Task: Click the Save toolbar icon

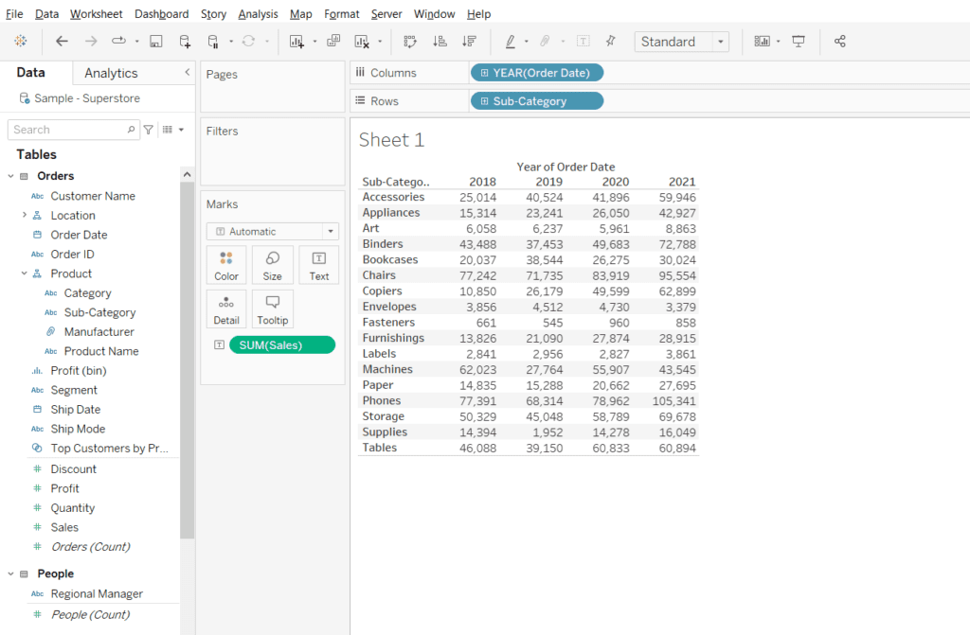Action: (x=156, y=42)
